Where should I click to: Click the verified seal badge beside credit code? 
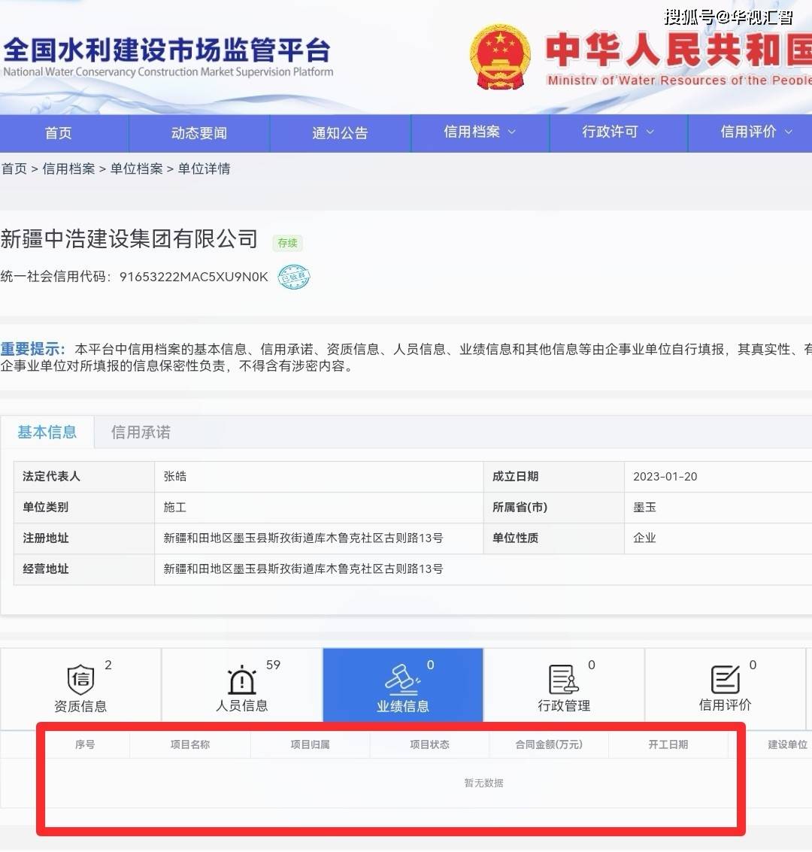[x=293, y=277]
